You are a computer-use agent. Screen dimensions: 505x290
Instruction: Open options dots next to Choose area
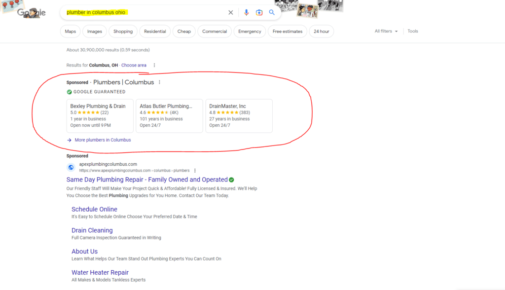coord(154,65)
